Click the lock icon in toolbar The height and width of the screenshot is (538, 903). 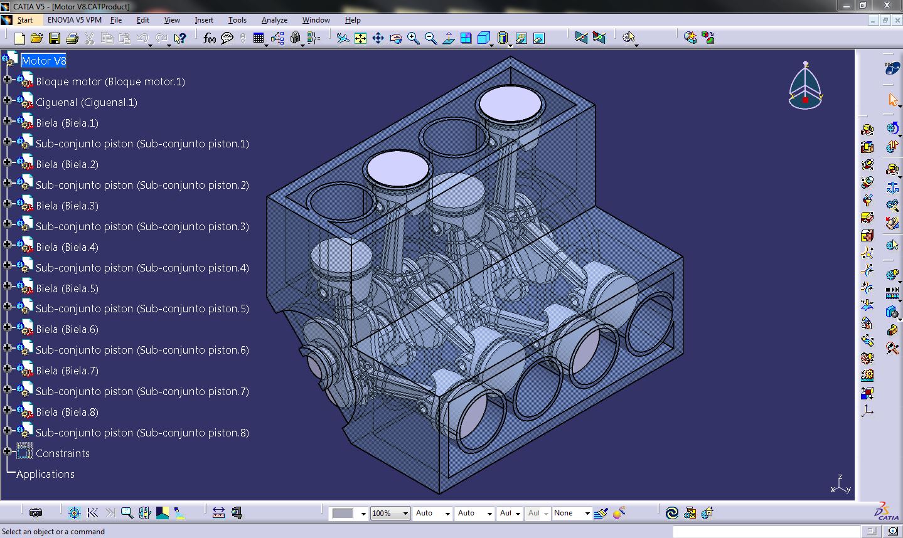click(295, 38)
